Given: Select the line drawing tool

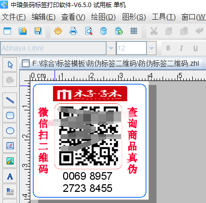Looking at the screenshot, I should coord(10,100).
